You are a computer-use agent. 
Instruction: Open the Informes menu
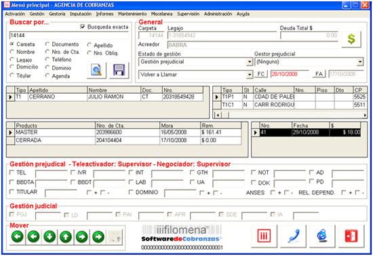(104, 14)
